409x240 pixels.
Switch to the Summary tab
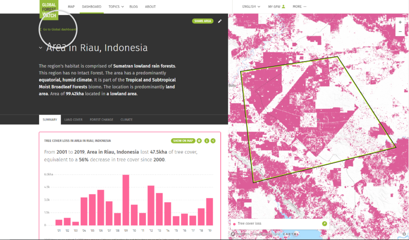pyautogui.click(x=50, y=119)
